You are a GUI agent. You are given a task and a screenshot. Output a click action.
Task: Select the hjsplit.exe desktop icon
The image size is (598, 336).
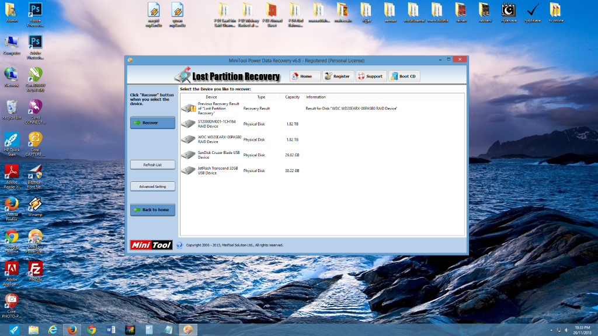point(533,13)
